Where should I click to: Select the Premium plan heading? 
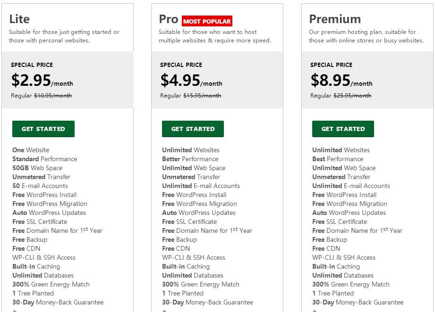(335, 19)
